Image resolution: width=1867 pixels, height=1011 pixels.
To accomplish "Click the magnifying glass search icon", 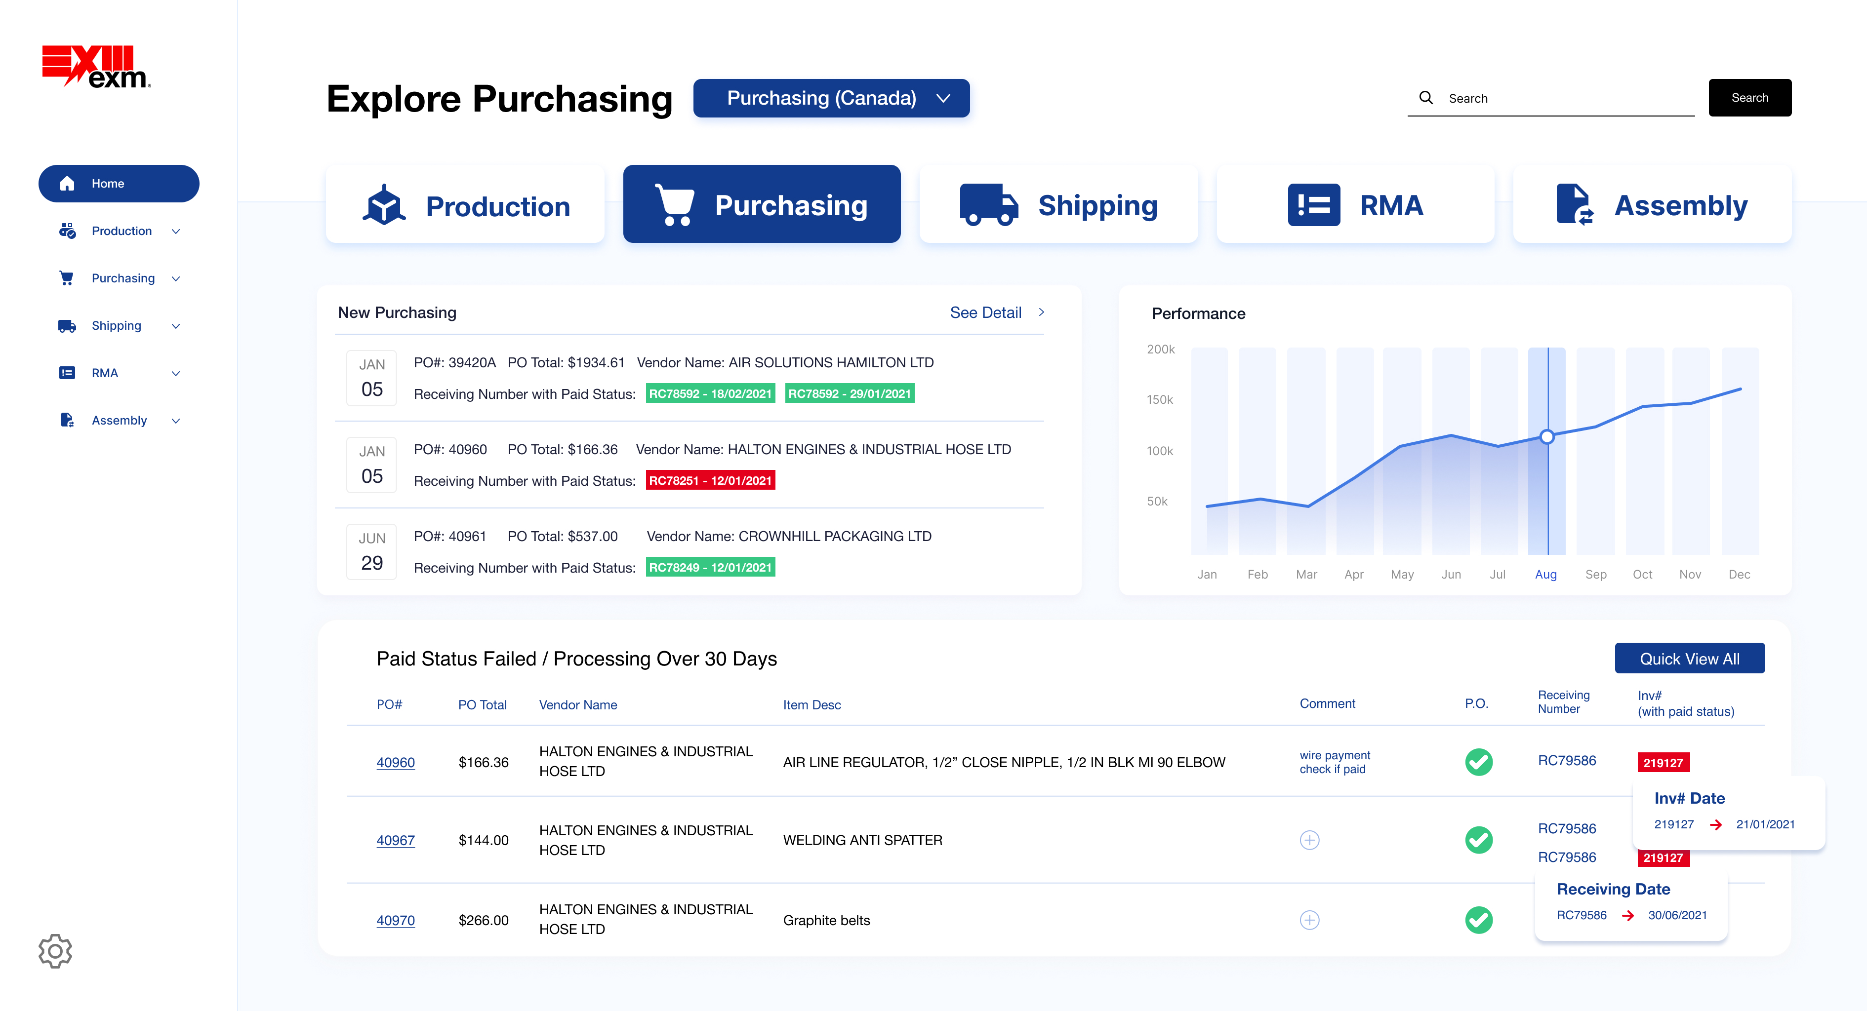I will point(1425,98).
